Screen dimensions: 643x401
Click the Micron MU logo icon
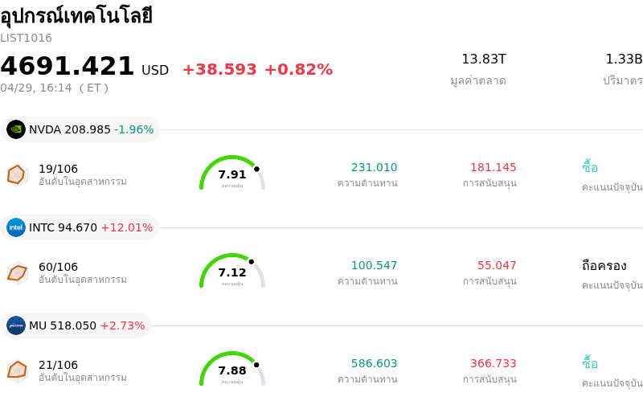pyautogui.click(x=16, y=325)
